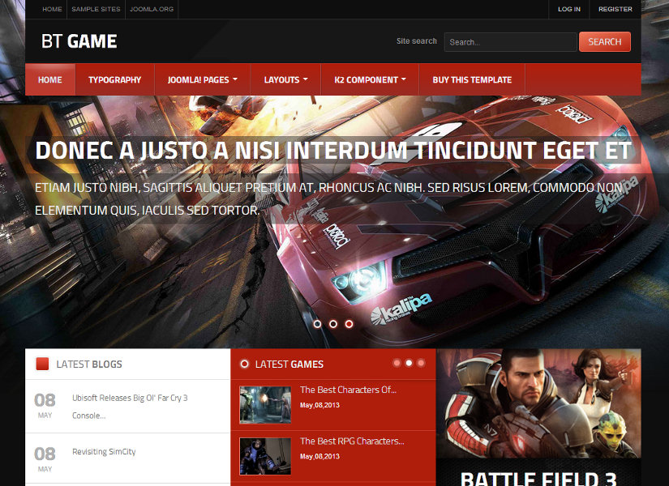Click the date under The Best RPG Characters...
669x486 pixels.
pos(319,456)
